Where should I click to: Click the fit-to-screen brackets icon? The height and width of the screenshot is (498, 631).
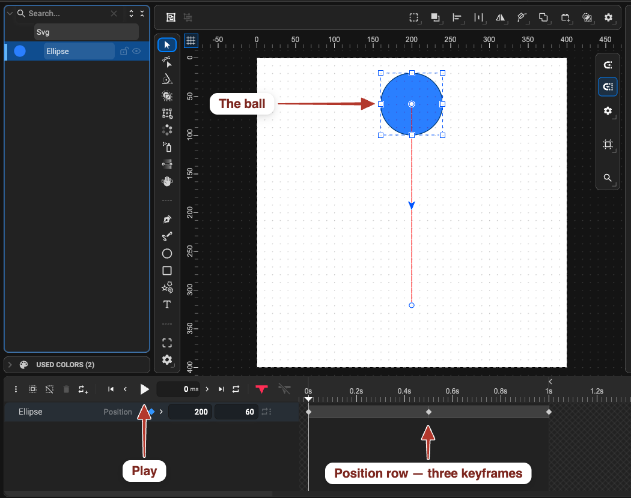(x=167, y=343)
